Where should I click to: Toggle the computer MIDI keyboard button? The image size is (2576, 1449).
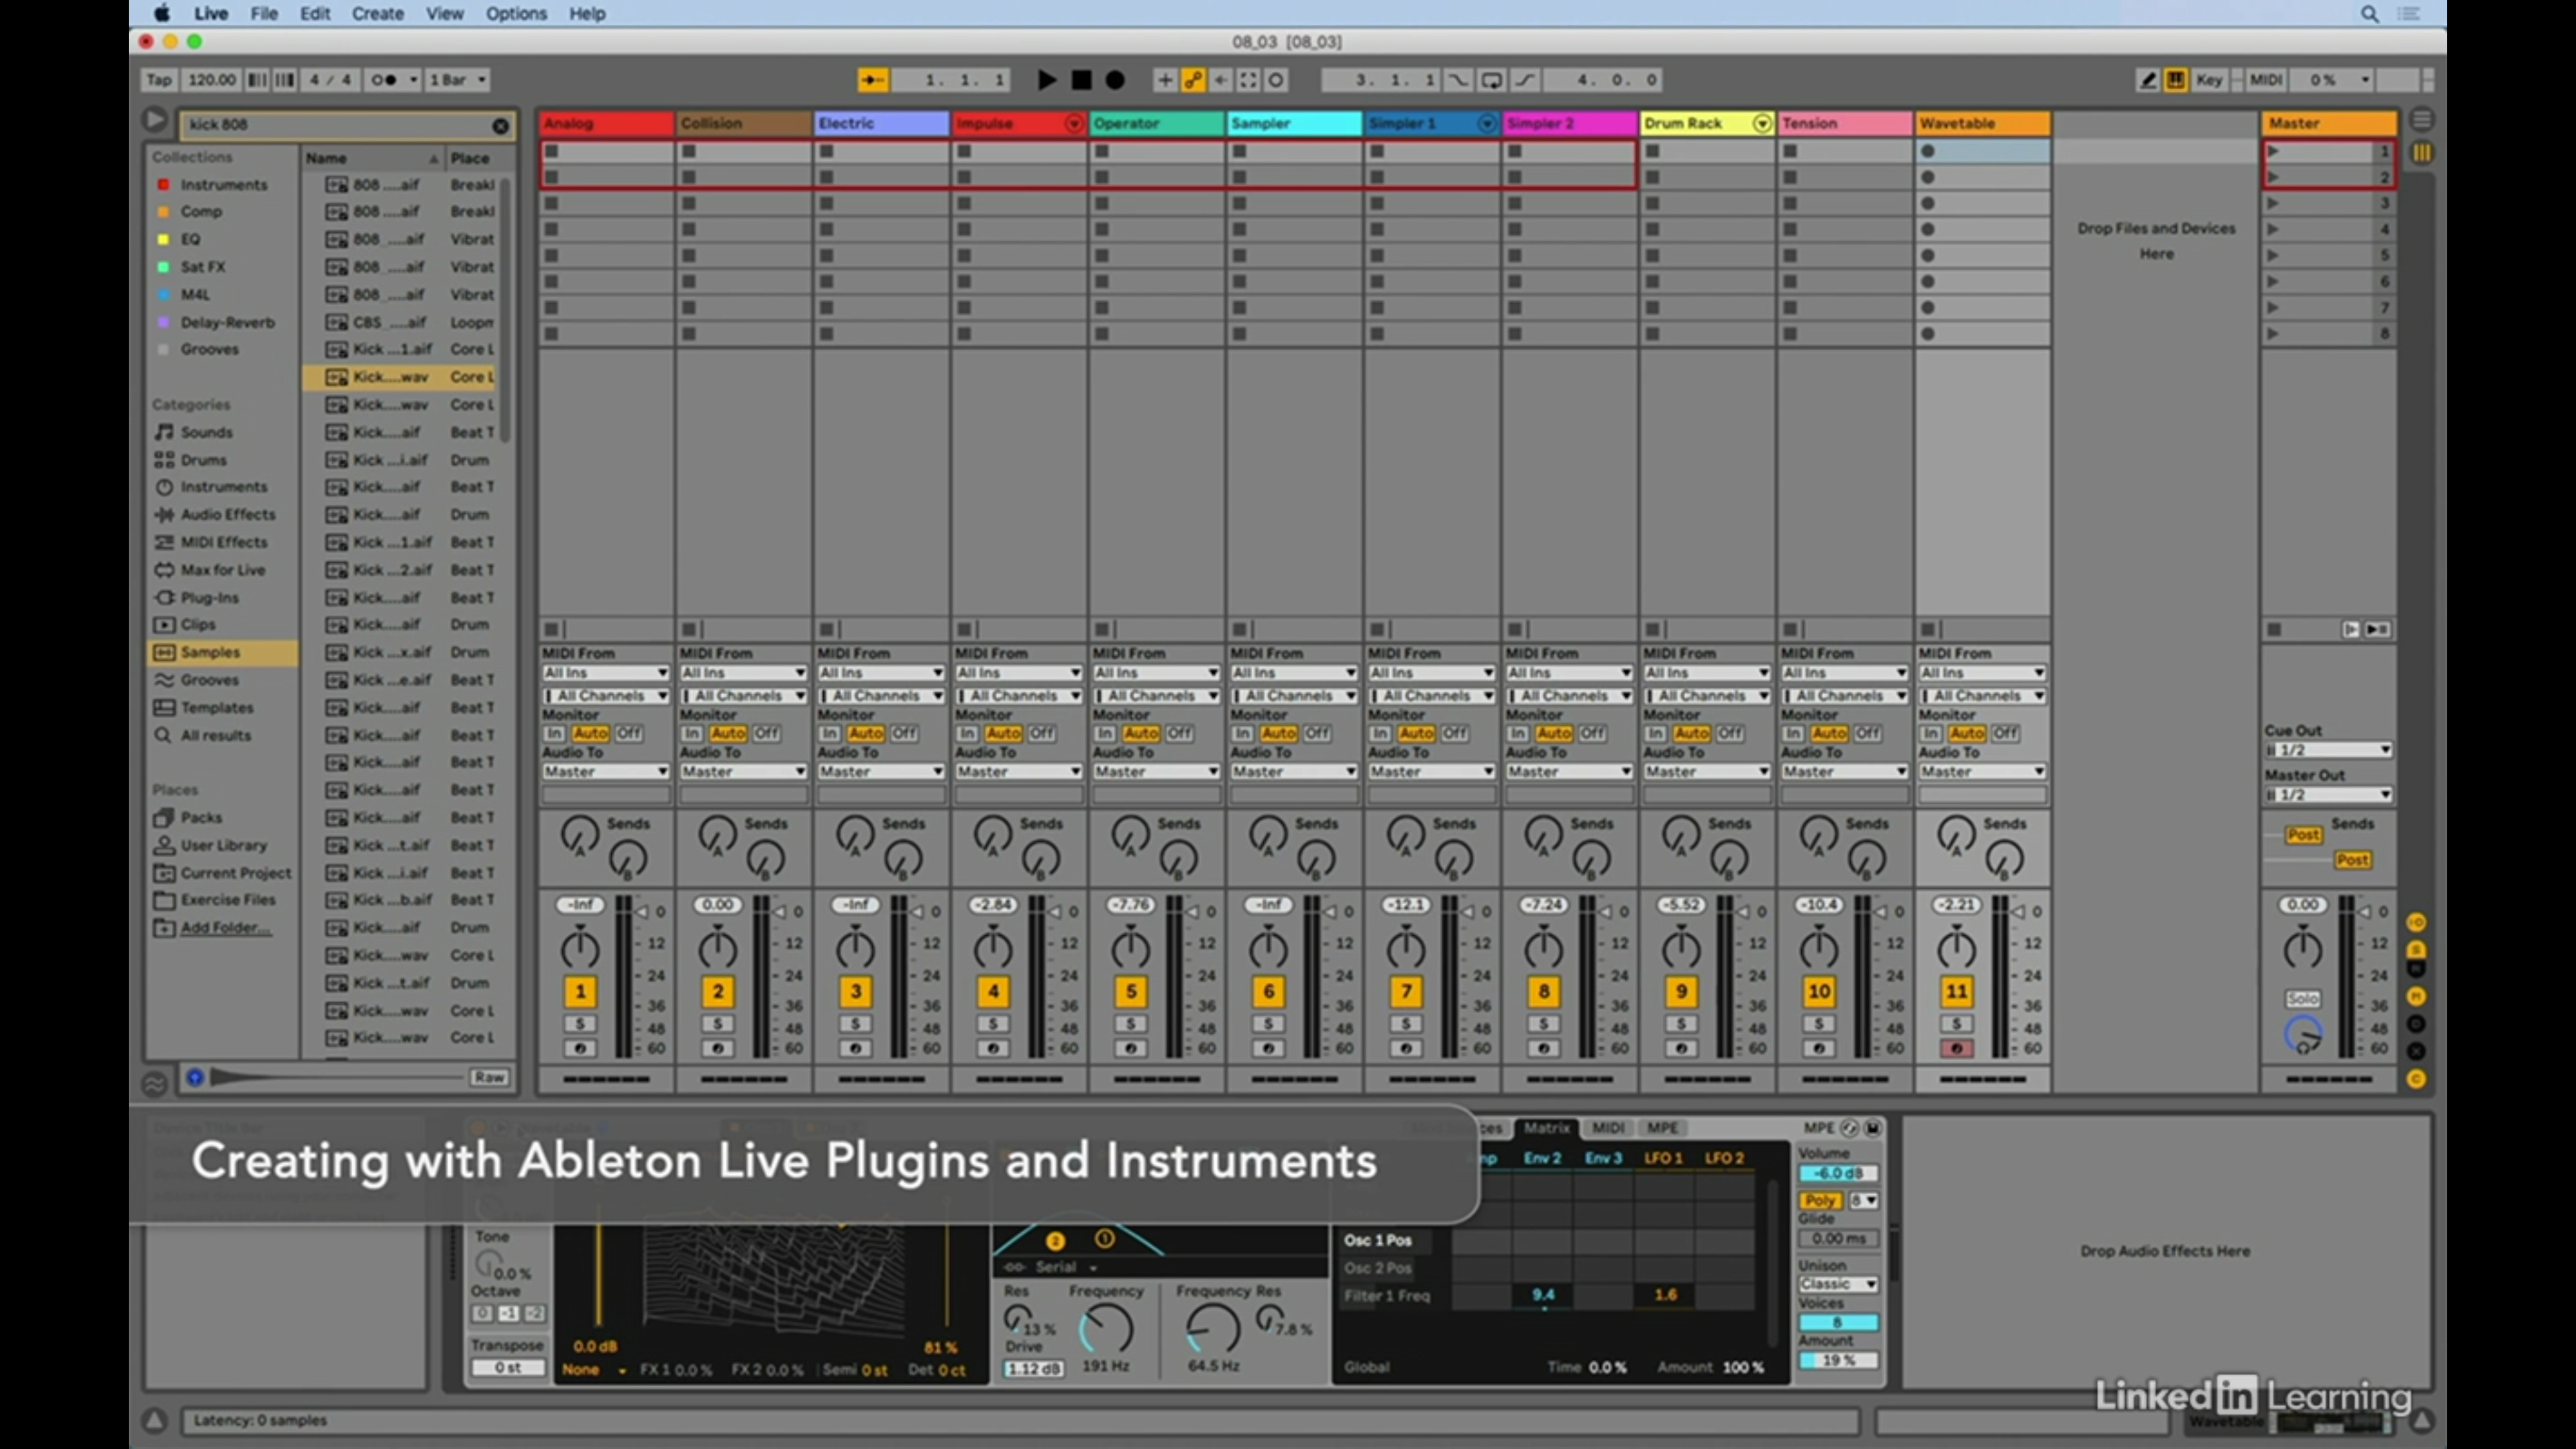coord(2175,80)
